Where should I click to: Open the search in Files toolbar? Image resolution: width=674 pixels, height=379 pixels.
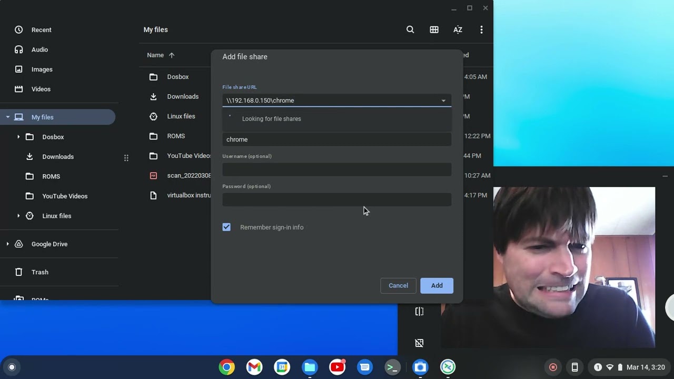pos(410,29)
